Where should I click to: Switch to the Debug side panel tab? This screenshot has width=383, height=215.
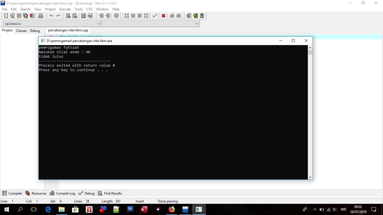tap(35, 31)
